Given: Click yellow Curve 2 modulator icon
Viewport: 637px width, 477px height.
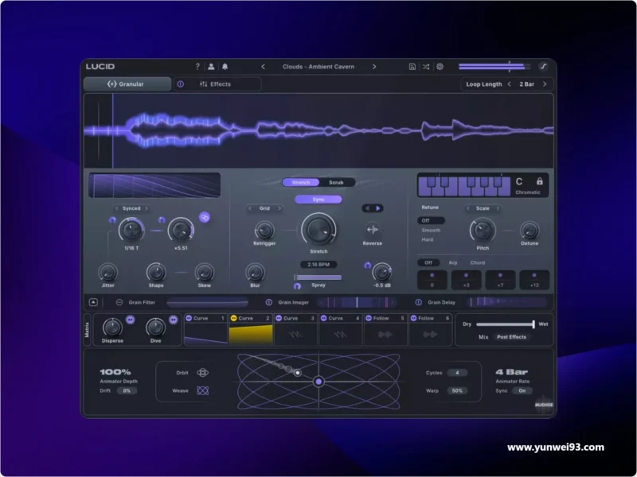Looking at the screenshot, I should coord(233,319).
